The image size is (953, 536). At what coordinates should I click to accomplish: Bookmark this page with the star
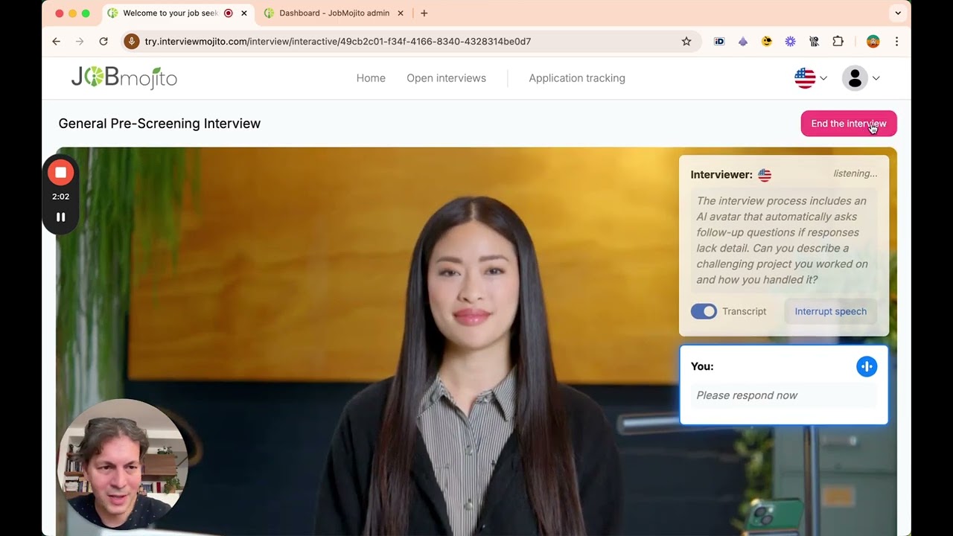point(686,42)
